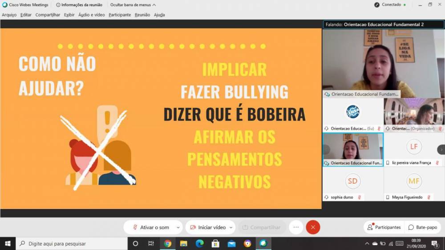Show Informações da reunião details
The width and height of the screenshot is (445, 250).
(79, 5)
